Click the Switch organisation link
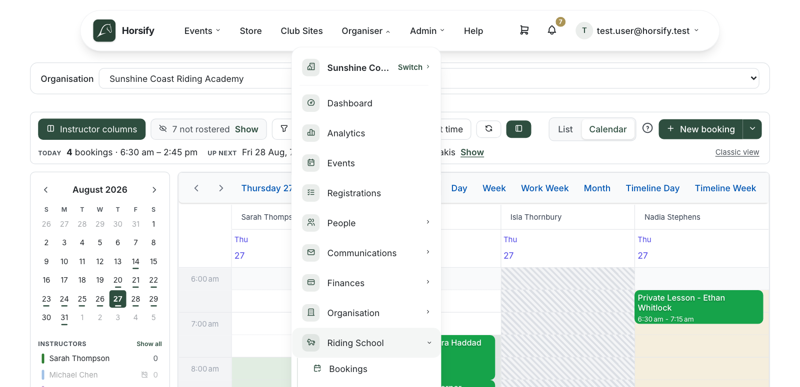 tap(414, 67)
